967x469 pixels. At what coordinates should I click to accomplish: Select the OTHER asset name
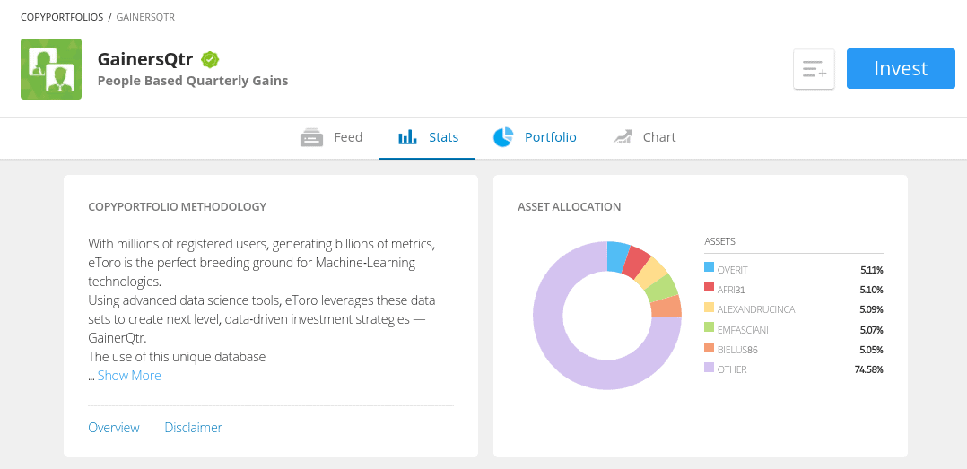[732, 369]
